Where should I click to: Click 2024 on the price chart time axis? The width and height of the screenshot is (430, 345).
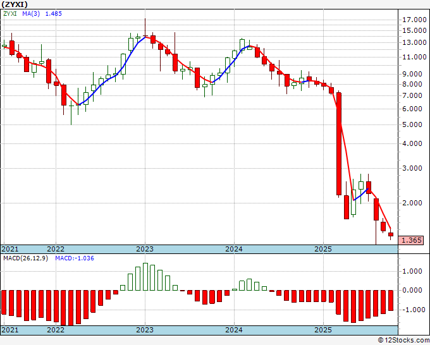234,249
